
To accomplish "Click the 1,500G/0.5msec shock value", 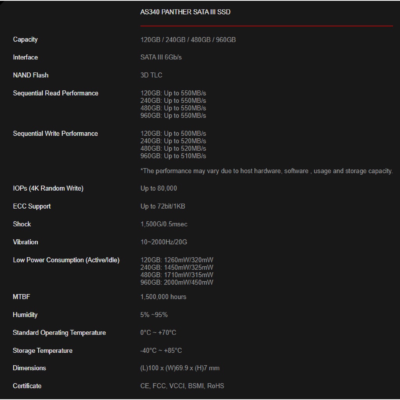I will tap(164, 224).
